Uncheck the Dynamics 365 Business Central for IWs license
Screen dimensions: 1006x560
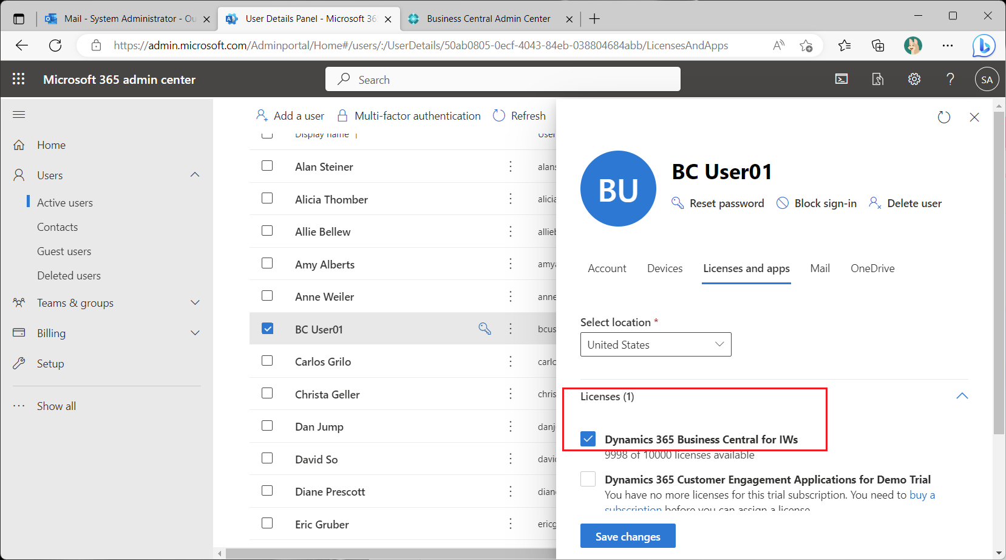tap(588, 438)
